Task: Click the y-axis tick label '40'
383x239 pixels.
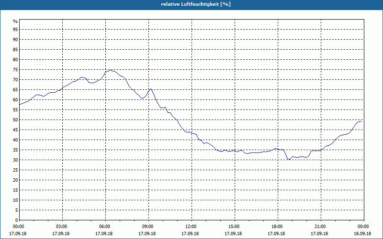Action: [15, 140]
